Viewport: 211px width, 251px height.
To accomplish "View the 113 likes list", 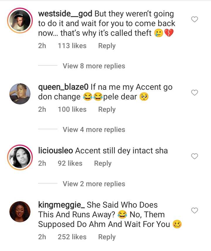I will click(x=72, y=46).
